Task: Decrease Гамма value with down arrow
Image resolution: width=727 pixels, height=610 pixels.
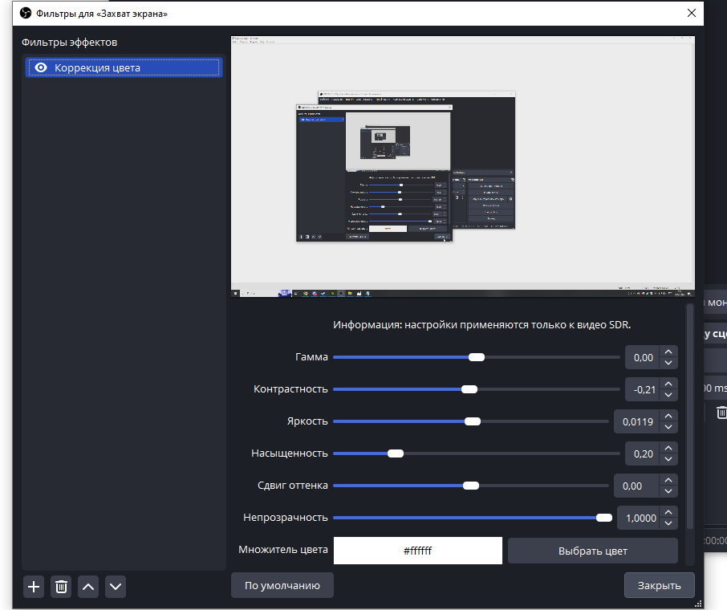Action: pyautogui.click(x=668, y=364)
